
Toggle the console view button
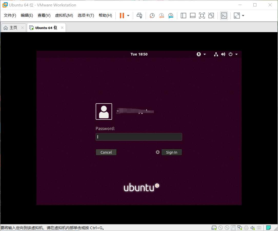pos(224,16)
